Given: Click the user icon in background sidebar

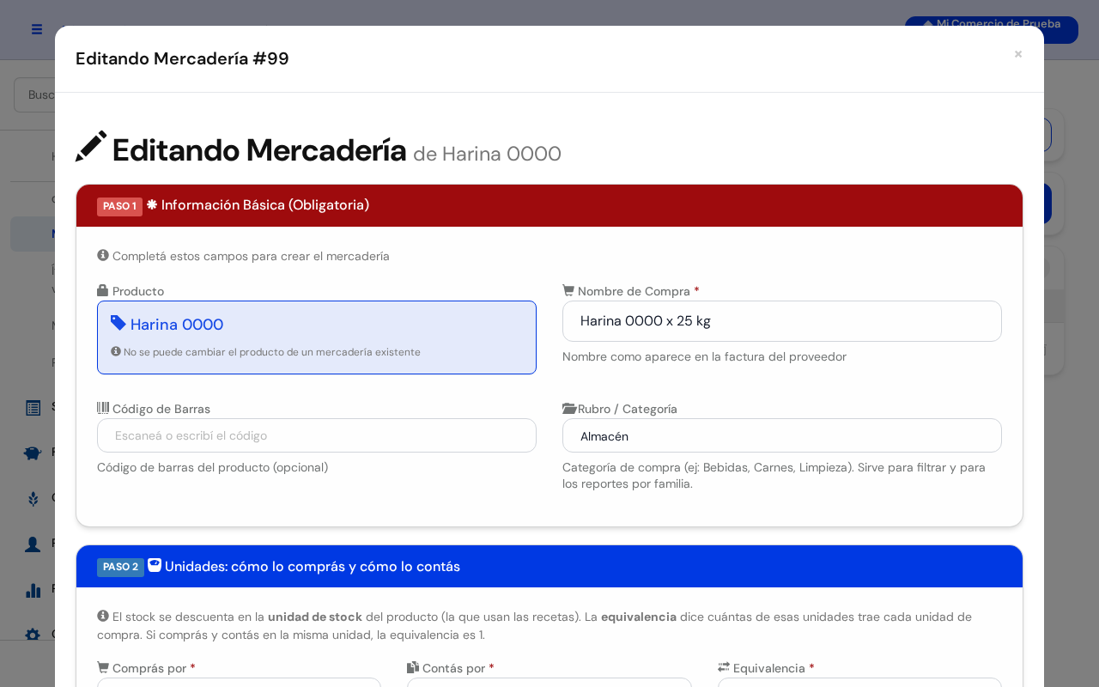Looking at the screenshot, I should pos(33,544).
